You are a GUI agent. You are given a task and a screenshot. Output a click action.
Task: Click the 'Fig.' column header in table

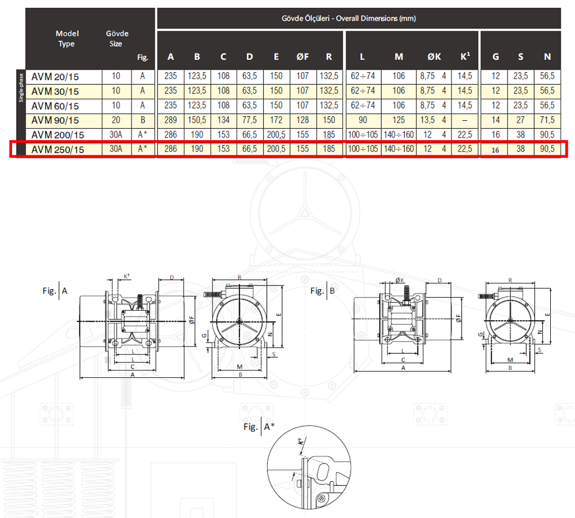pos(143,57)
